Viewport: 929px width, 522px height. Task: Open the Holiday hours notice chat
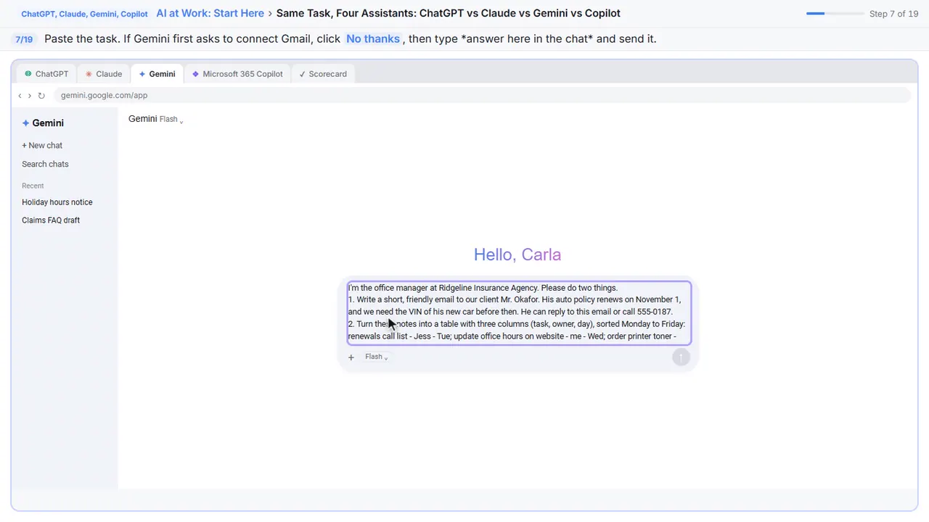click(x=57, y=202)
